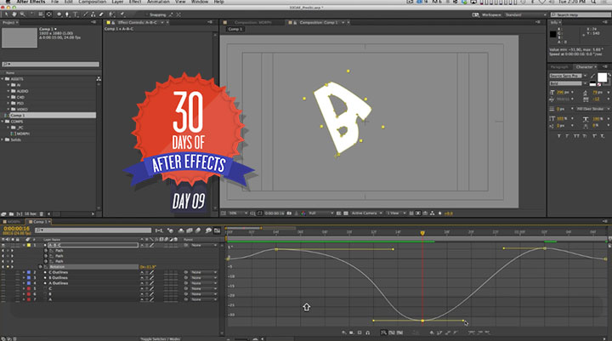
Task: Click the Easy Ease In keyframe icon
Action: click(x=480, y=332)
